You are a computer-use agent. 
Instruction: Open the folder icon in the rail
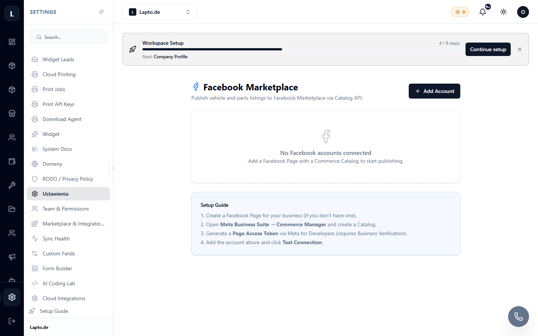(x=12, y=209)
